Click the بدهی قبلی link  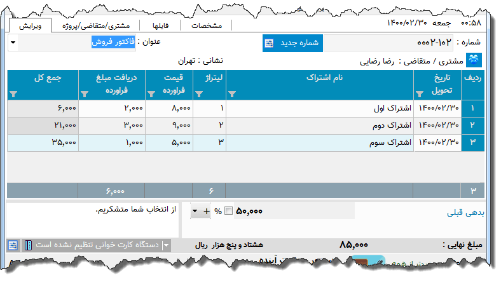pos(465,212)
